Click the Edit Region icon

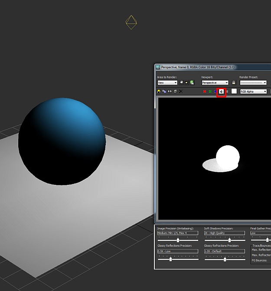click(x=181, y=82)
